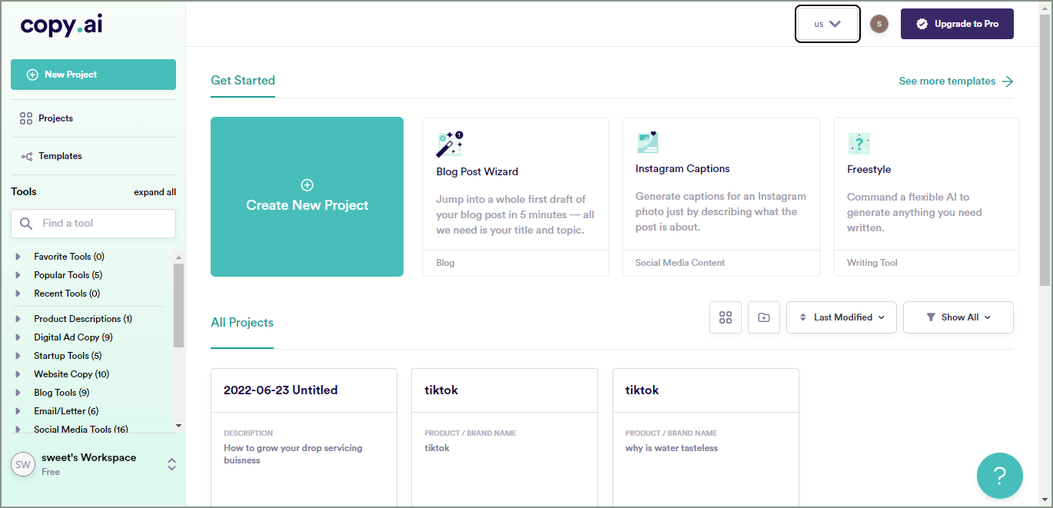The width and height of the screenshot is (1053, 508).
Task: Click the new folder icon button
Action: pyautogui.click(x=764, y=317)
